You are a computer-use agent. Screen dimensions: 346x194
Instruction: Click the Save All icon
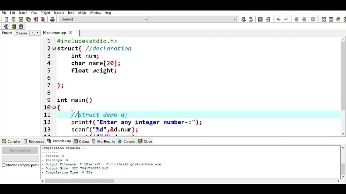pyautogui.click(x=28, y=19)
